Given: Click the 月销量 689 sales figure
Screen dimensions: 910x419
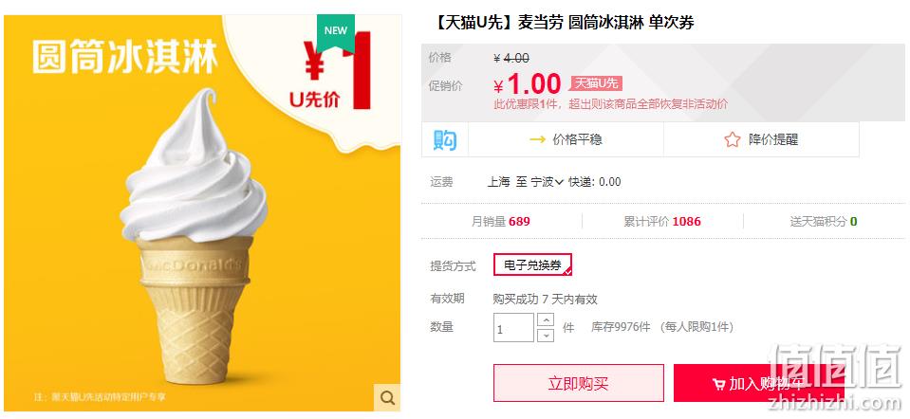Looking at the screenshot, I should point(501,222).
